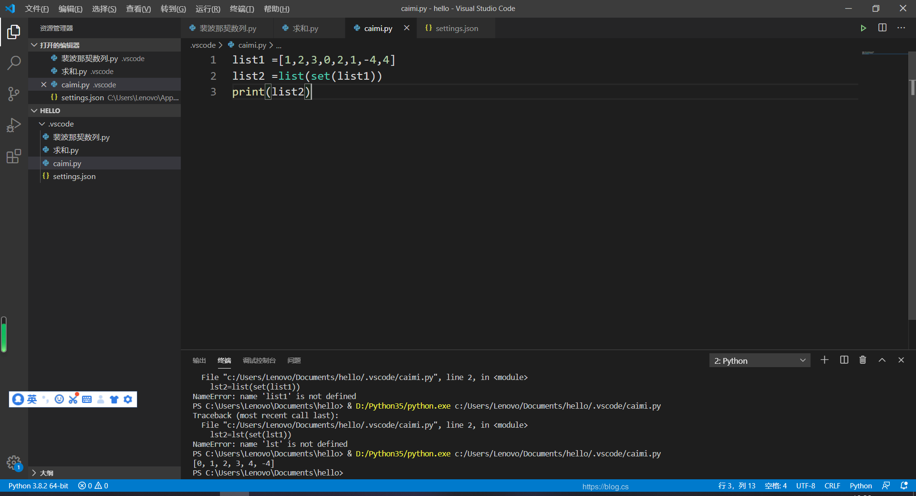The image size is (916, 496).
Task: Kill terminal with the trash icon
Action: pyautogui.click(x=863, y=360)
